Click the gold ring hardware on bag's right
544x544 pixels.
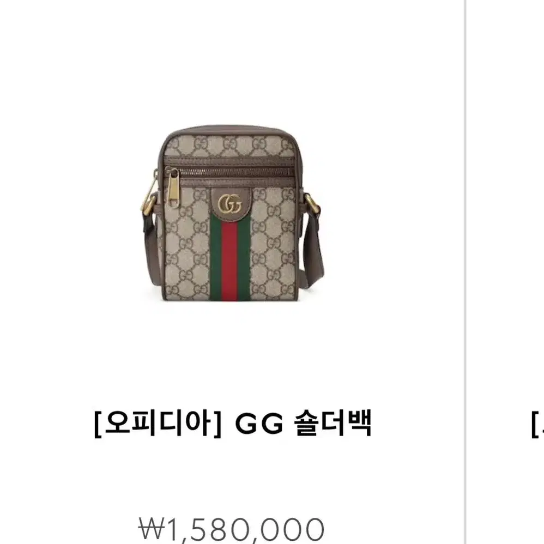click(x=311, y=205)
